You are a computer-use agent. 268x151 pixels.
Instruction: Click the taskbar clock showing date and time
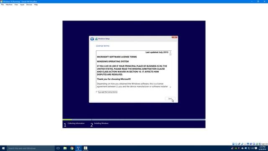click(262, 148)
